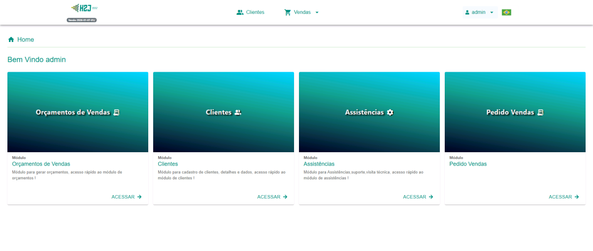Click ACESSAR on Pedido Vendas card
This screenshot has height=251, width=593.
tap(564, 197)
